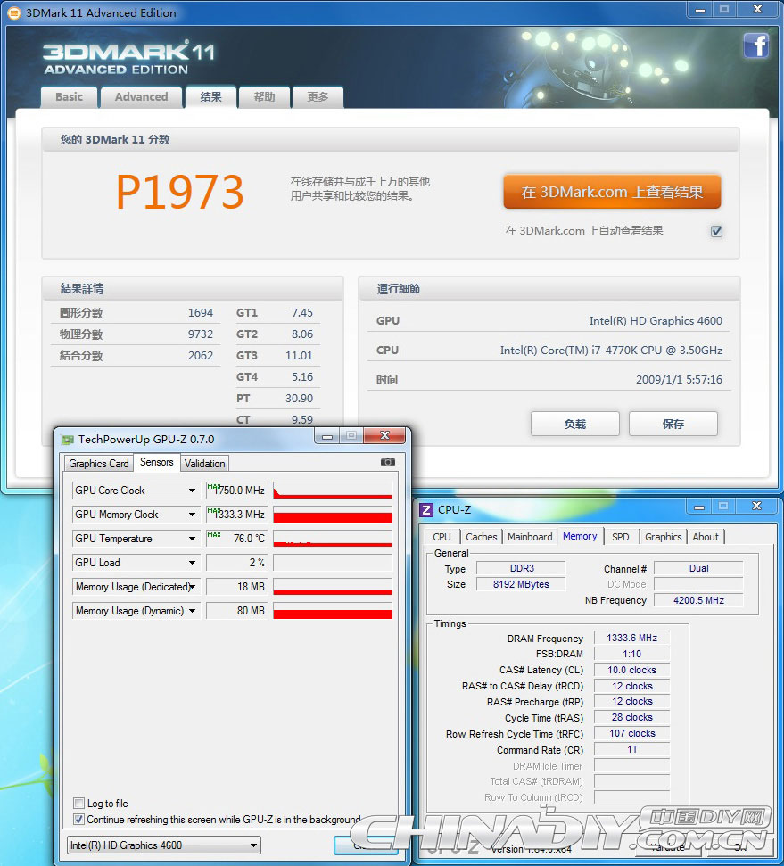Click the NB Frequency value 4200.5 MHz

tap(698, 600)
